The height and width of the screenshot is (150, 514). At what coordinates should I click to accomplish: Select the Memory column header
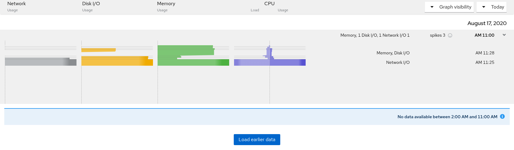[x=166, y=4]
